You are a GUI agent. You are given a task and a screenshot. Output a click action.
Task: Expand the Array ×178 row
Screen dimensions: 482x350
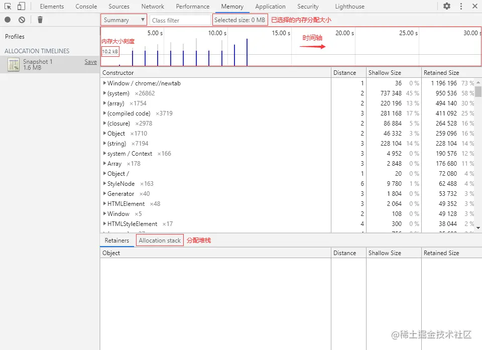[104, 164]
